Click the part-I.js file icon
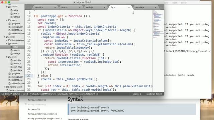The width and height of the screenshot is (214, 120). tap(12, 60)
